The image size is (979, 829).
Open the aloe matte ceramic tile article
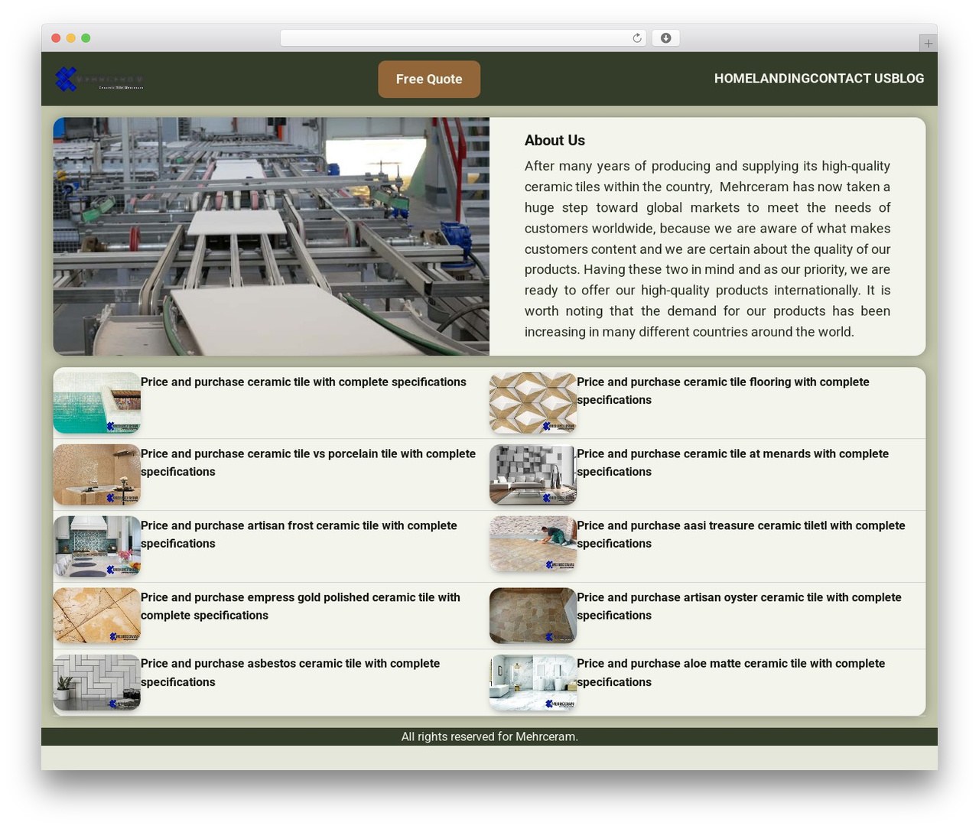(731, 673)
